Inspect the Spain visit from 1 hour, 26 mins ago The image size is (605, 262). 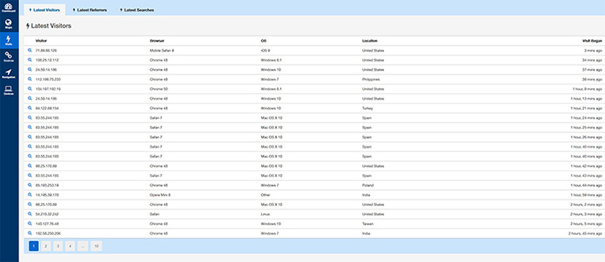[x=30, y=137]
